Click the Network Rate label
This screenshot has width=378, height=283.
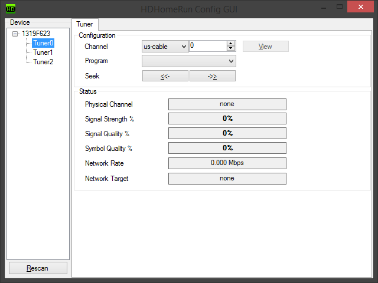click(105, 163)
